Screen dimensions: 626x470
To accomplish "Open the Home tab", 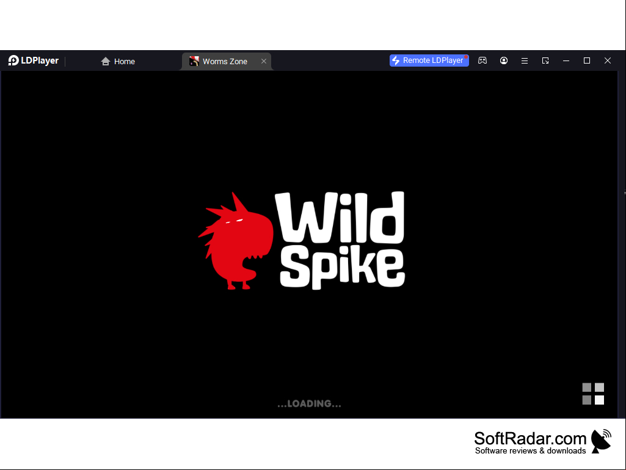I will [x=118, y=61].
